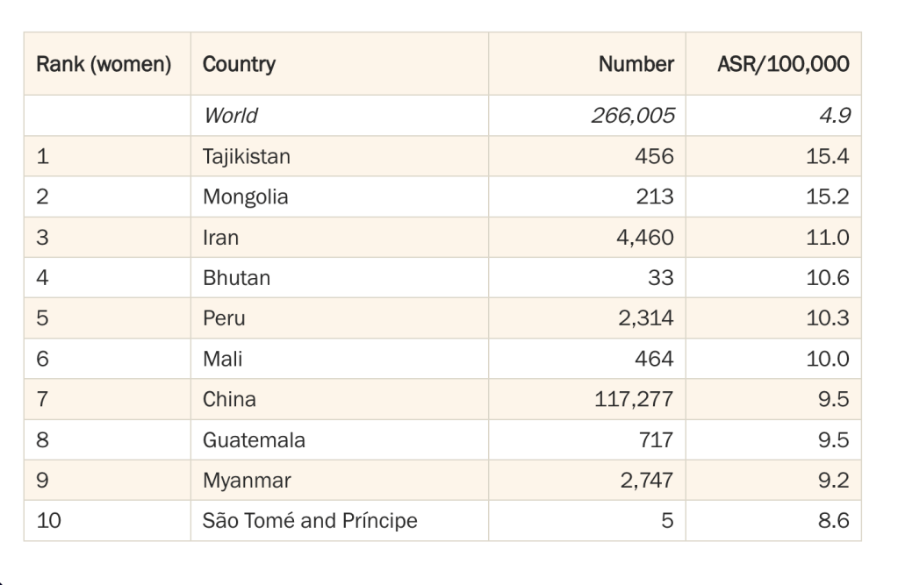Select the World row label
Screen dimensions: 898x585
tap(230, 115)
